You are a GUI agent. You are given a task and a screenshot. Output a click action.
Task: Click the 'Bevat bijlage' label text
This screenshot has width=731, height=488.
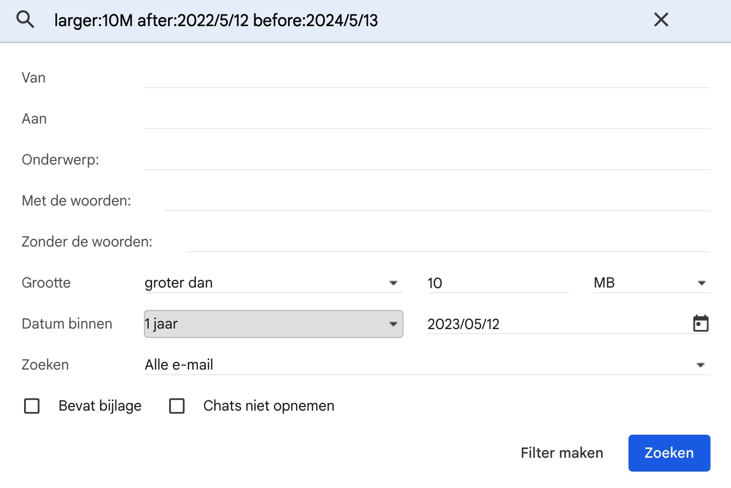[x=100, y=406]
